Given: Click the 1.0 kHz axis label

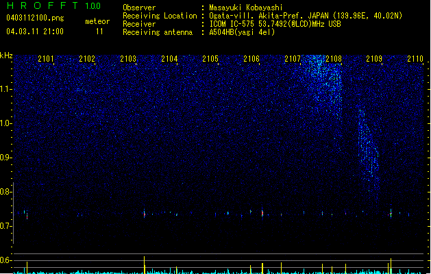Looking at the screenshot, I should [5, 123].
